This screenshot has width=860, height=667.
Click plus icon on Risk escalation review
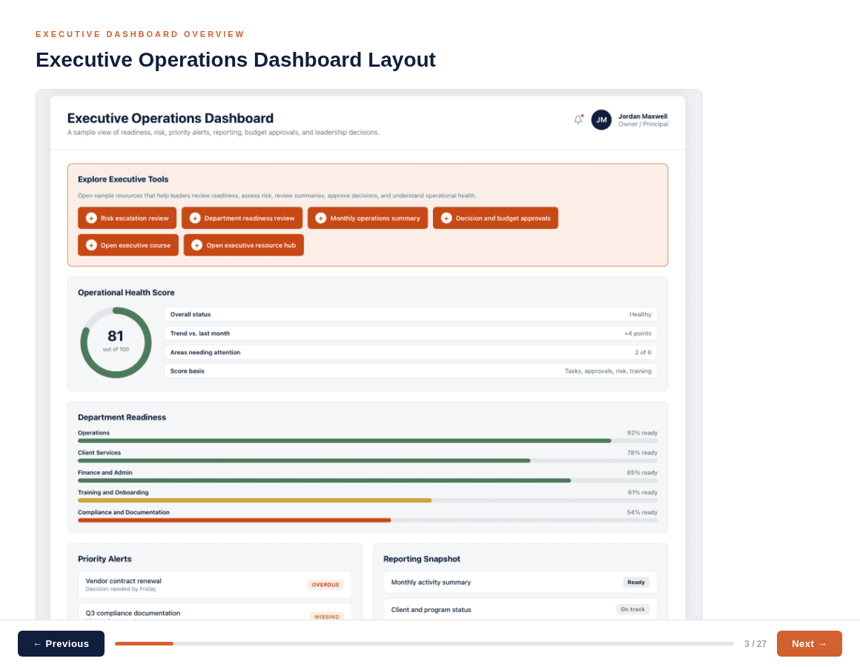pyautogui.click(x=92, y=218)
